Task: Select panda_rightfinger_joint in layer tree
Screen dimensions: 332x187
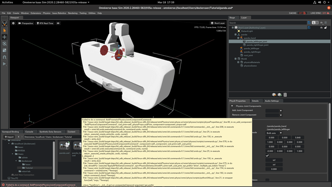Action: pyautogui.click(x=257, y=45)
